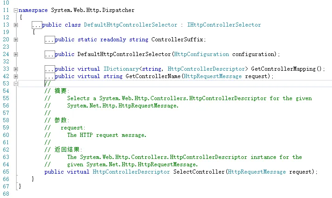Image resolution: width=332 pixels, height=198 pixels.
Task: Expand the margin plus box on line 24
Action: pyautogui.click(x=16, y=54)
